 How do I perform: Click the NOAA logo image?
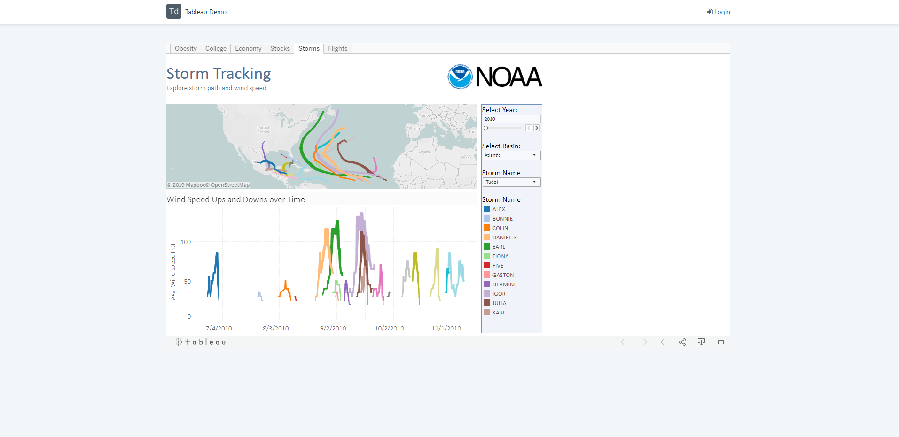point(495,77)
